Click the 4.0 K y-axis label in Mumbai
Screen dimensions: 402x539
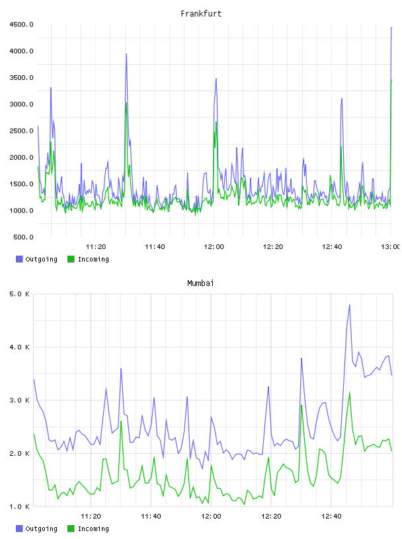(20, 347)
